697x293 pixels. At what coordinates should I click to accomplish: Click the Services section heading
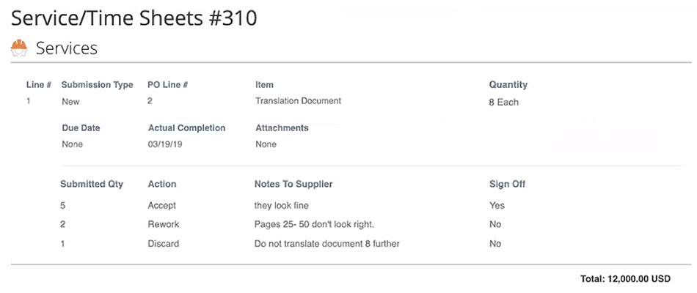[67, 48]
